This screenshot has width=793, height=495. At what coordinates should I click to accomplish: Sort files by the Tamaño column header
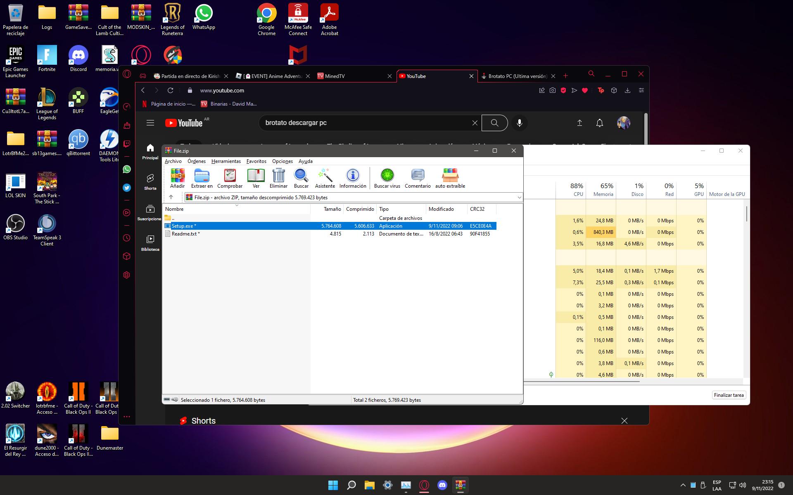(332, 209)
